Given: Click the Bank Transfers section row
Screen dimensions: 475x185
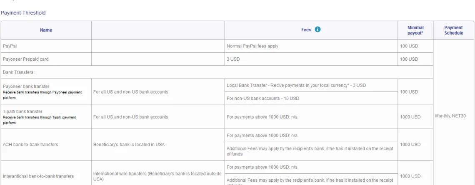Looking at the screenshot, I should [217, 72].
